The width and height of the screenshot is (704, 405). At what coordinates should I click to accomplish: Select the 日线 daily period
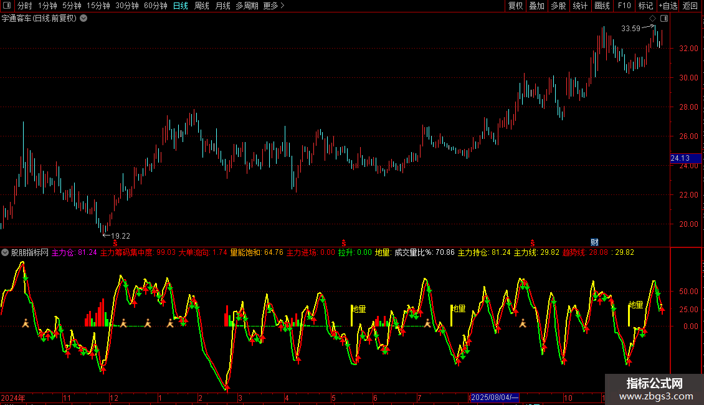point(181,6)
